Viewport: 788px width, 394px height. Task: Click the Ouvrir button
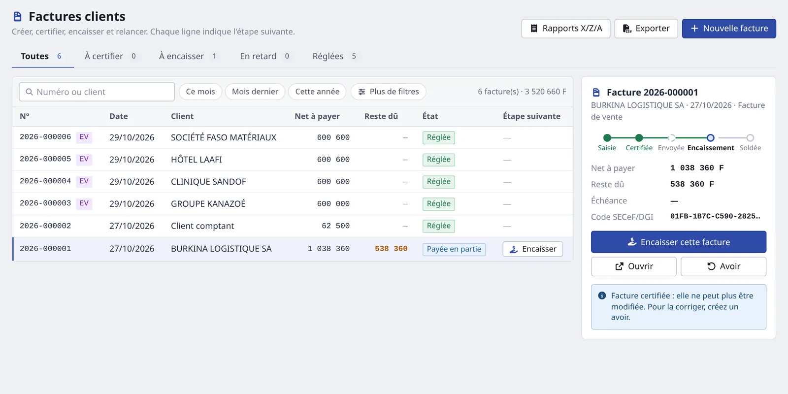click(x=634, y=266)
